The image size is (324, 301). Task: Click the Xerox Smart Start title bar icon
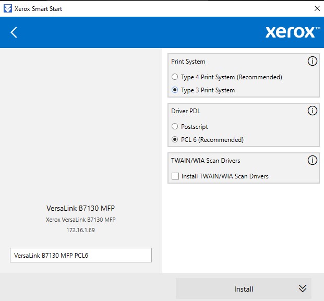click(x=8, y=8)
